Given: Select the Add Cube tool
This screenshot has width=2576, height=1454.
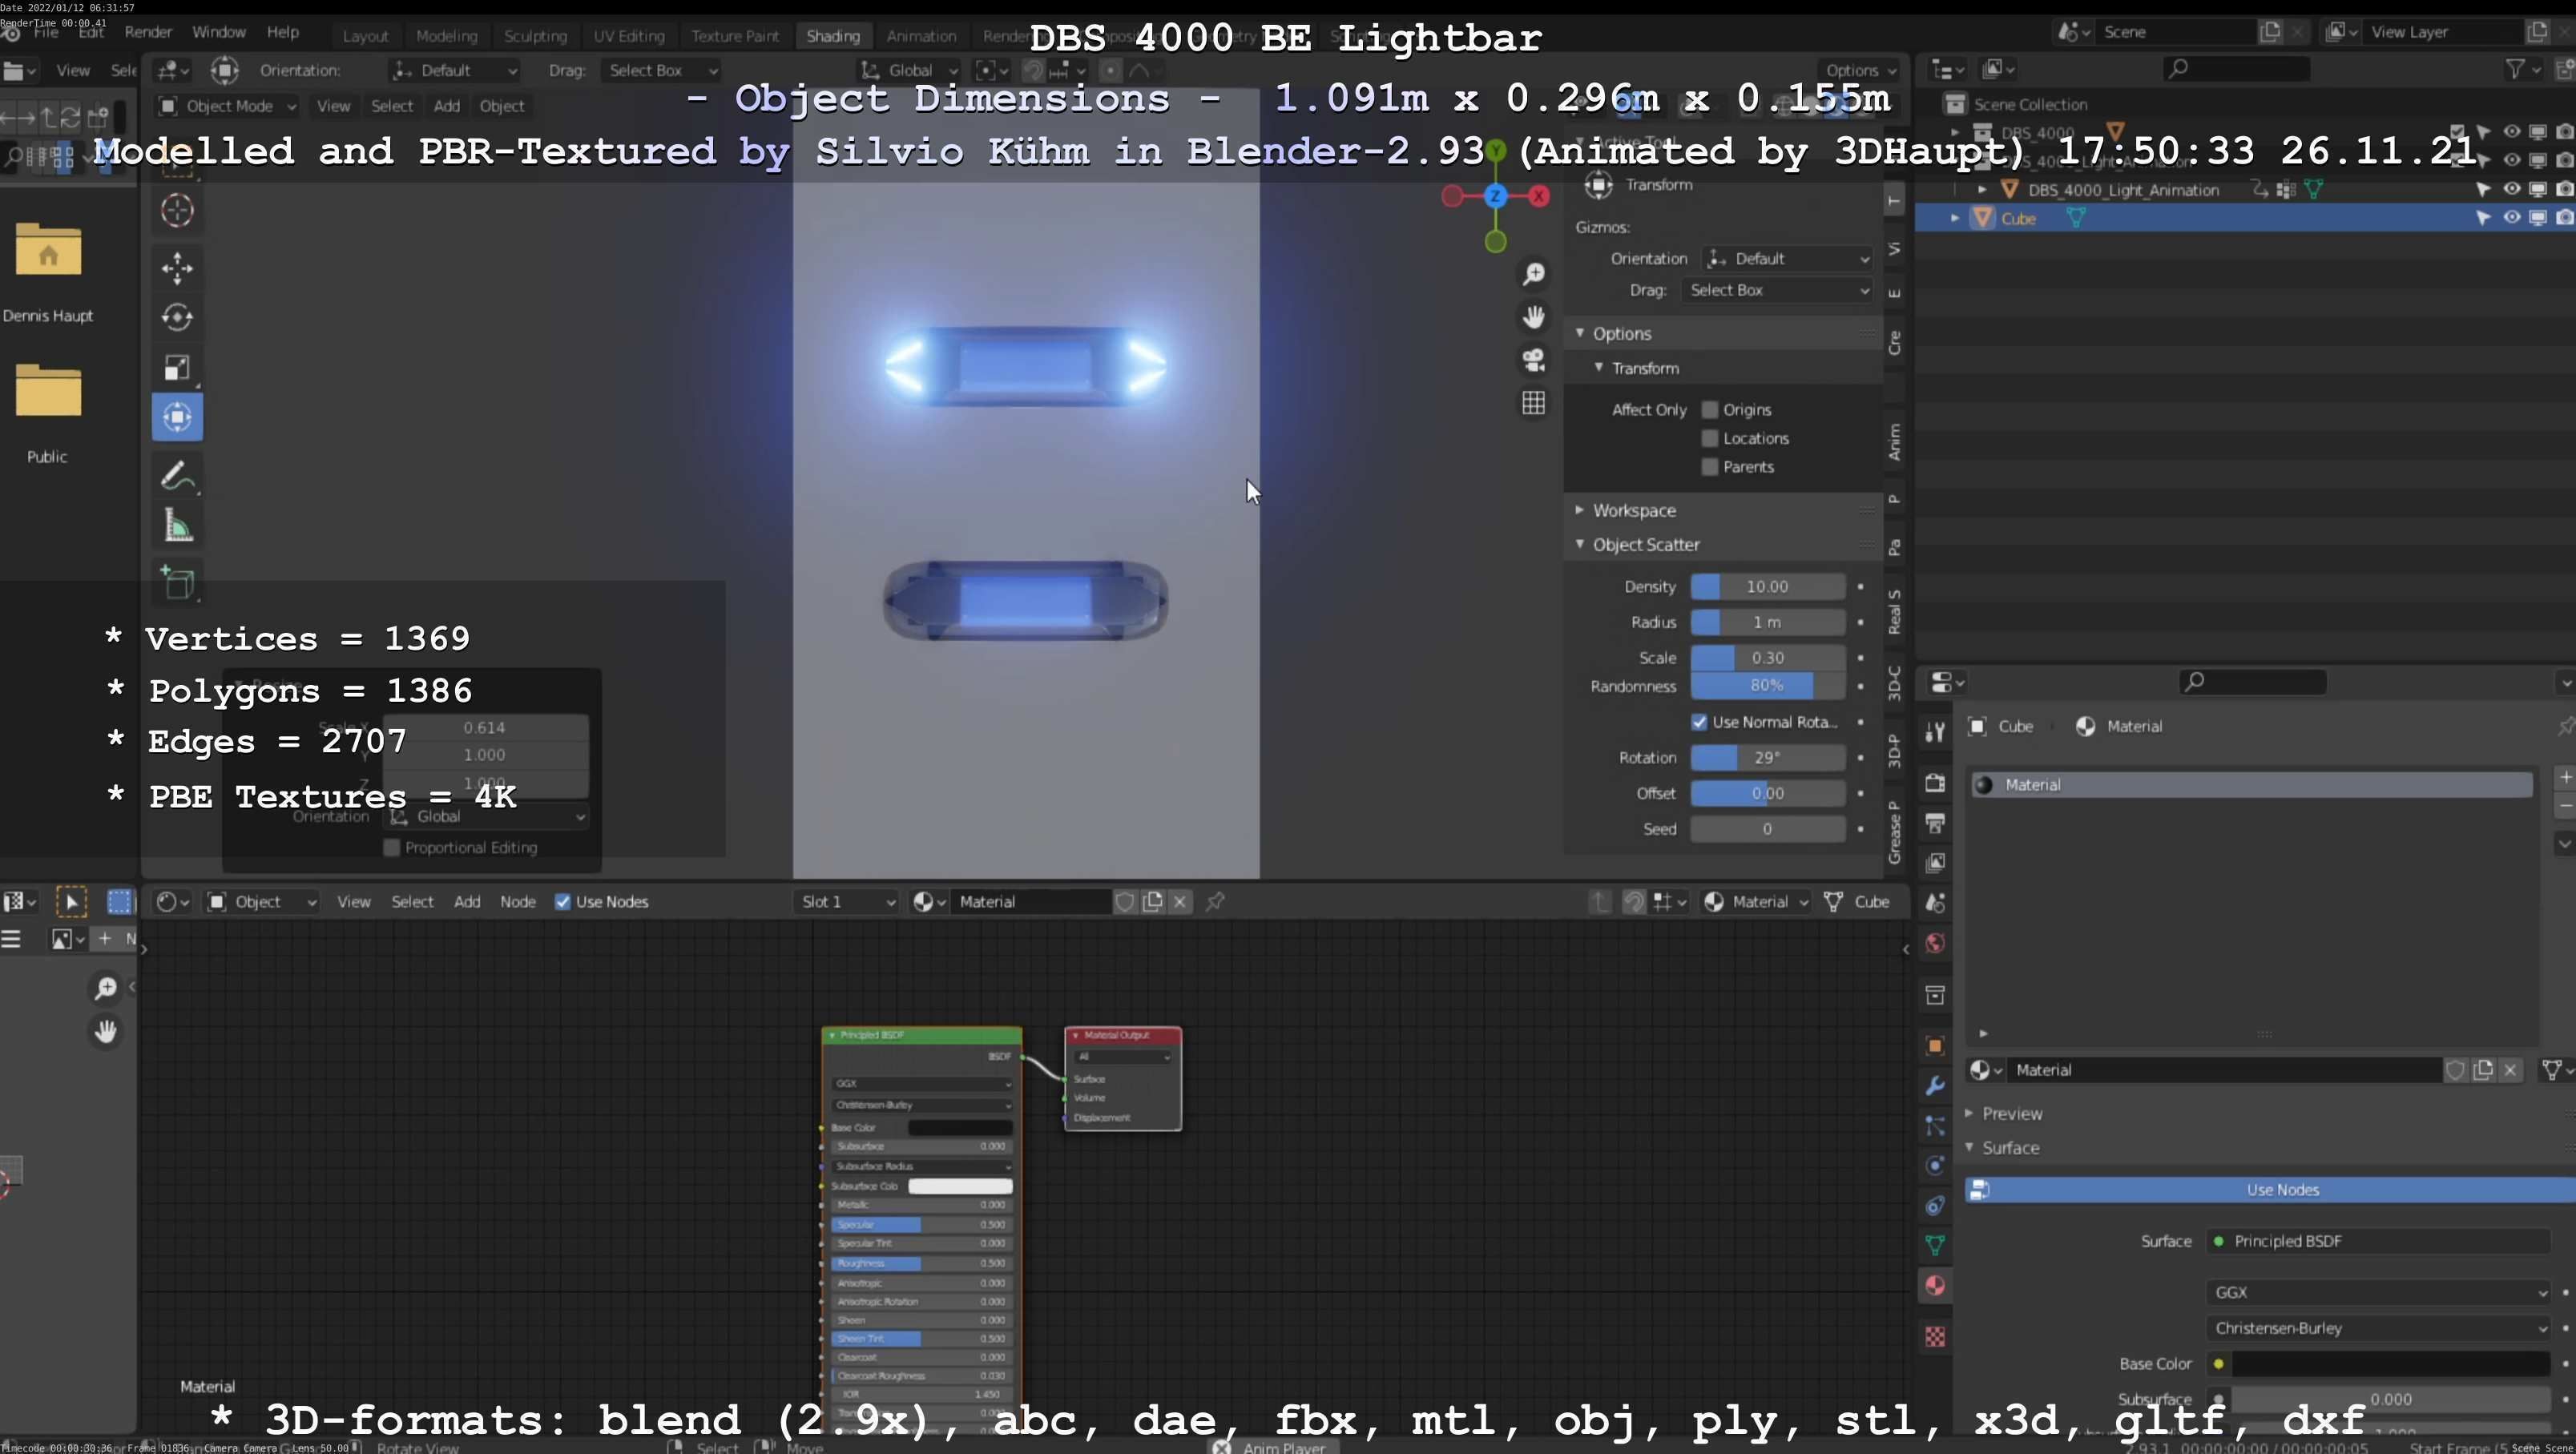Looking at the screenshot, I should [x=177, y=583].
